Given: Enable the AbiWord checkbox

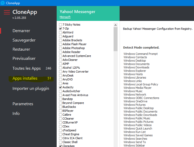Looking at the screenshot, I should click(x=60, y=32).
